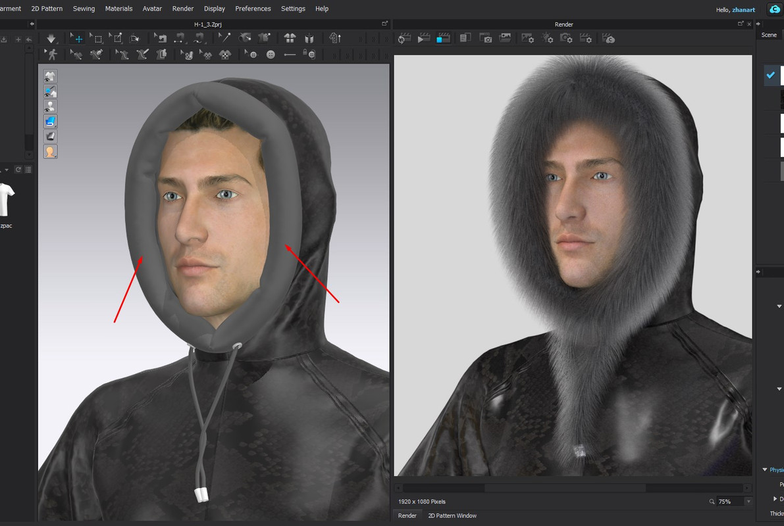
Task: Open Light Properties bulb gear icon
Action: pos(547,38)
